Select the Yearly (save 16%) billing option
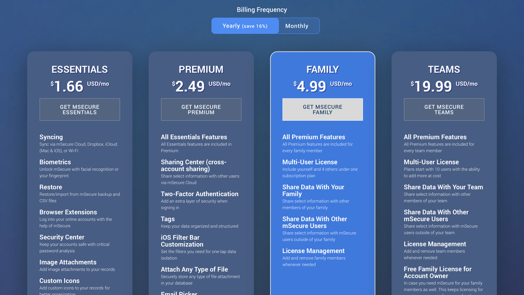The width and height of the screenshot is (524, 295). click(x=245, y=25)
